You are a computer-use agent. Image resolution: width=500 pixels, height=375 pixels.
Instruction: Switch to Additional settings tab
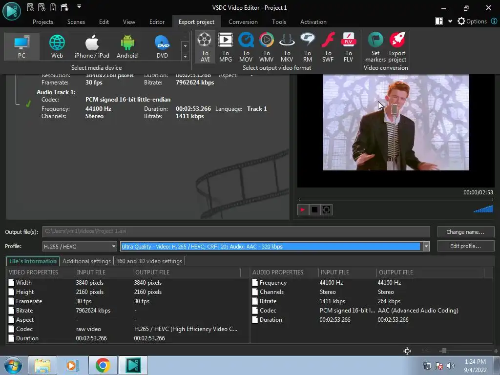click(86, 261)
